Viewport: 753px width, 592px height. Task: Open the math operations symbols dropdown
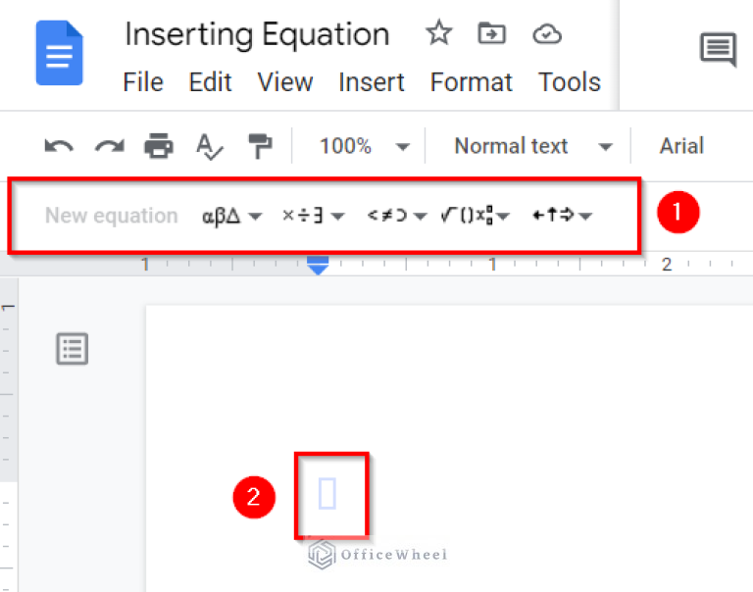coord(313,216)
